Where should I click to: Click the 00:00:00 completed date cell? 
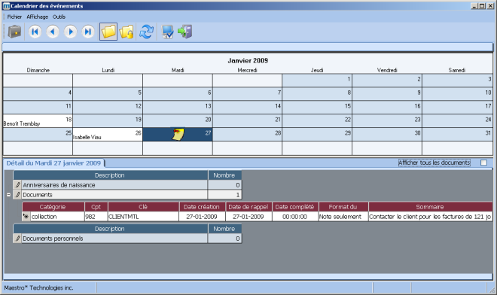point(294,217)
